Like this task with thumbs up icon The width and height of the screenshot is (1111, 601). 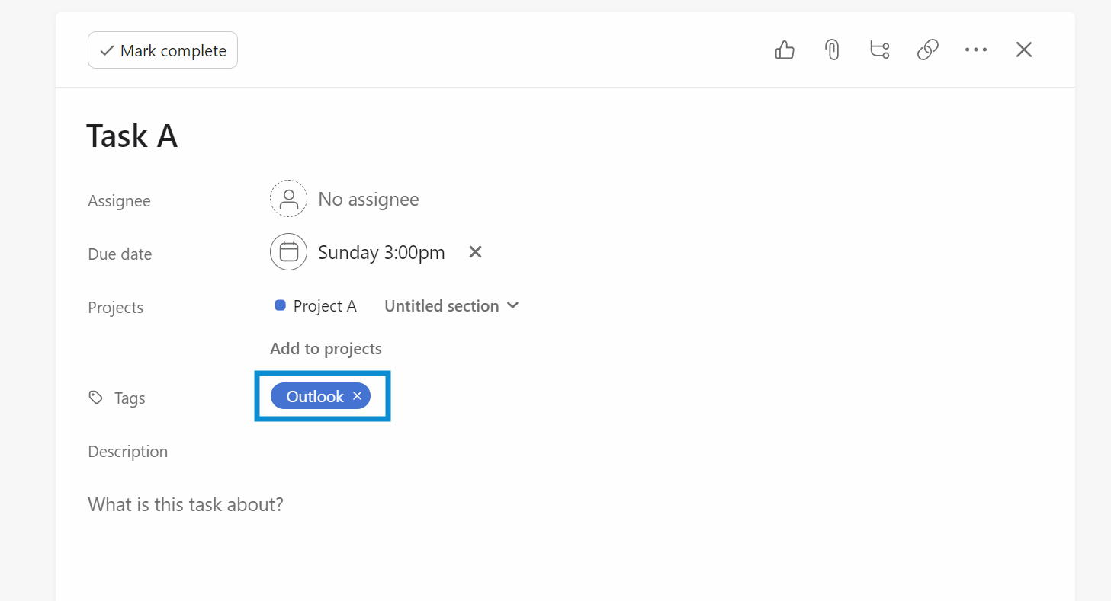click(785, 50)
